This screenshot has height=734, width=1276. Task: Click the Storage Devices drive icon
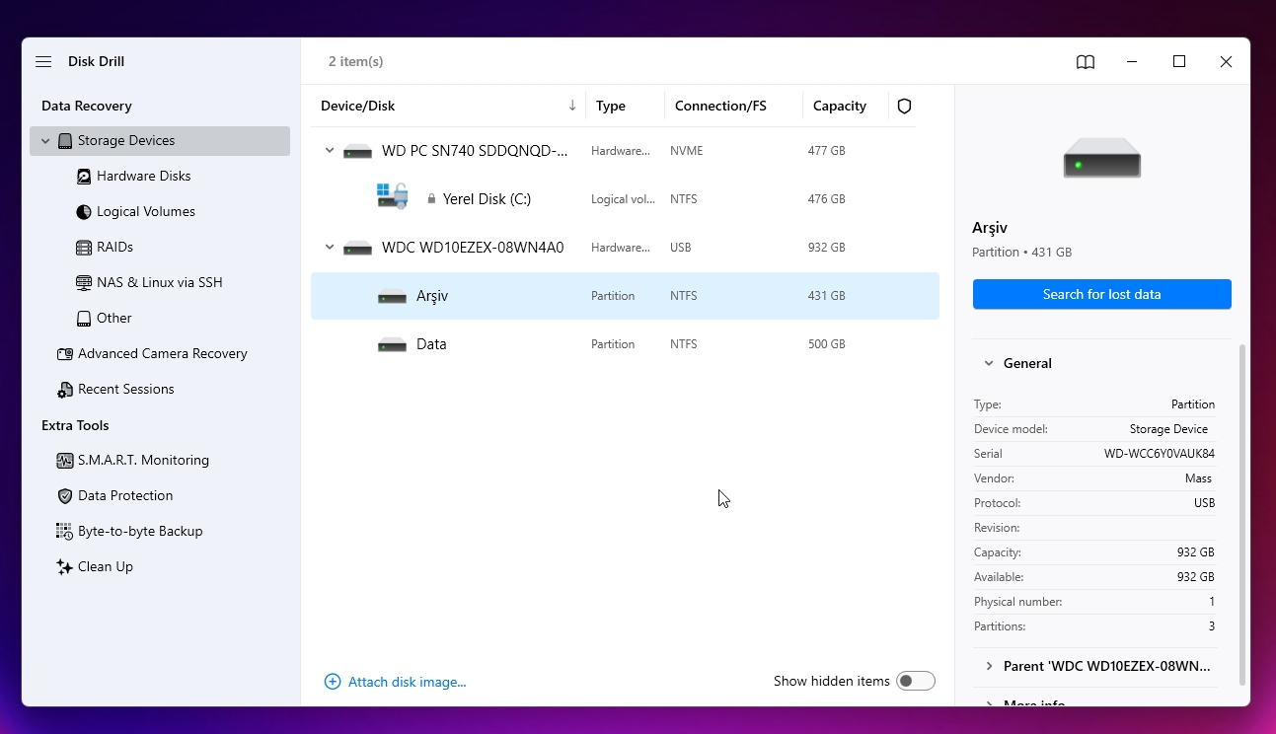(65, 141)
